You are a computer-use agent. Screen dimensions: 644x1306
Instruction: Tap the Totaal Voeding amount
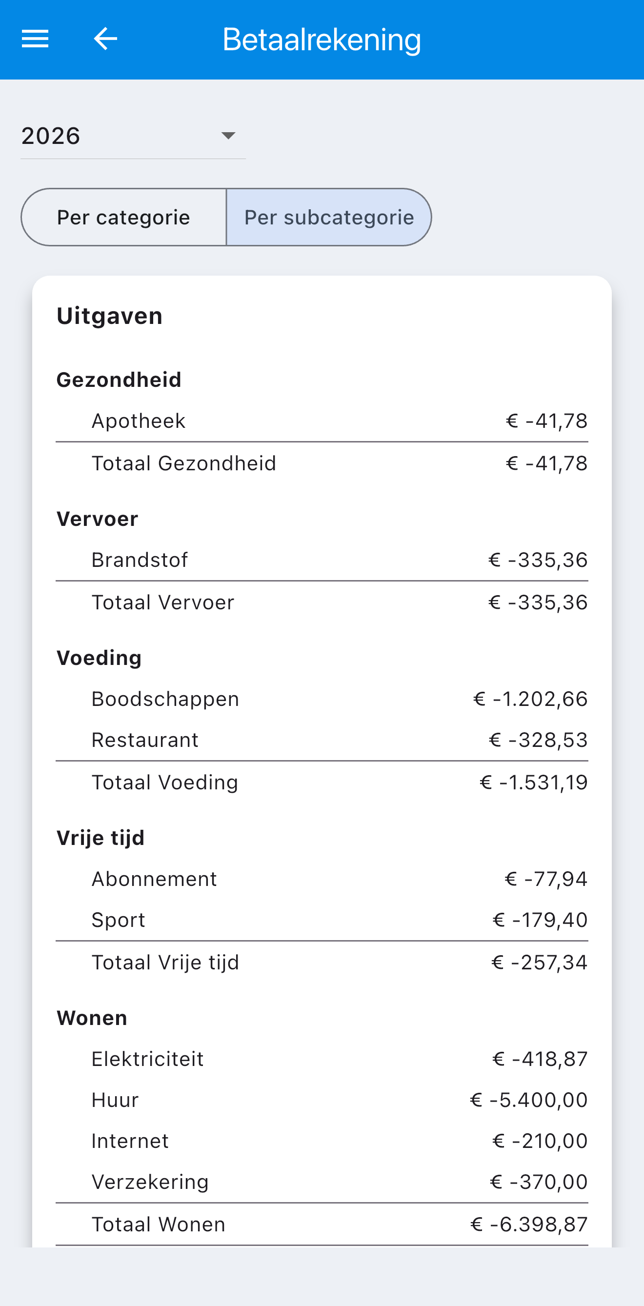click(x=533, y=782)
